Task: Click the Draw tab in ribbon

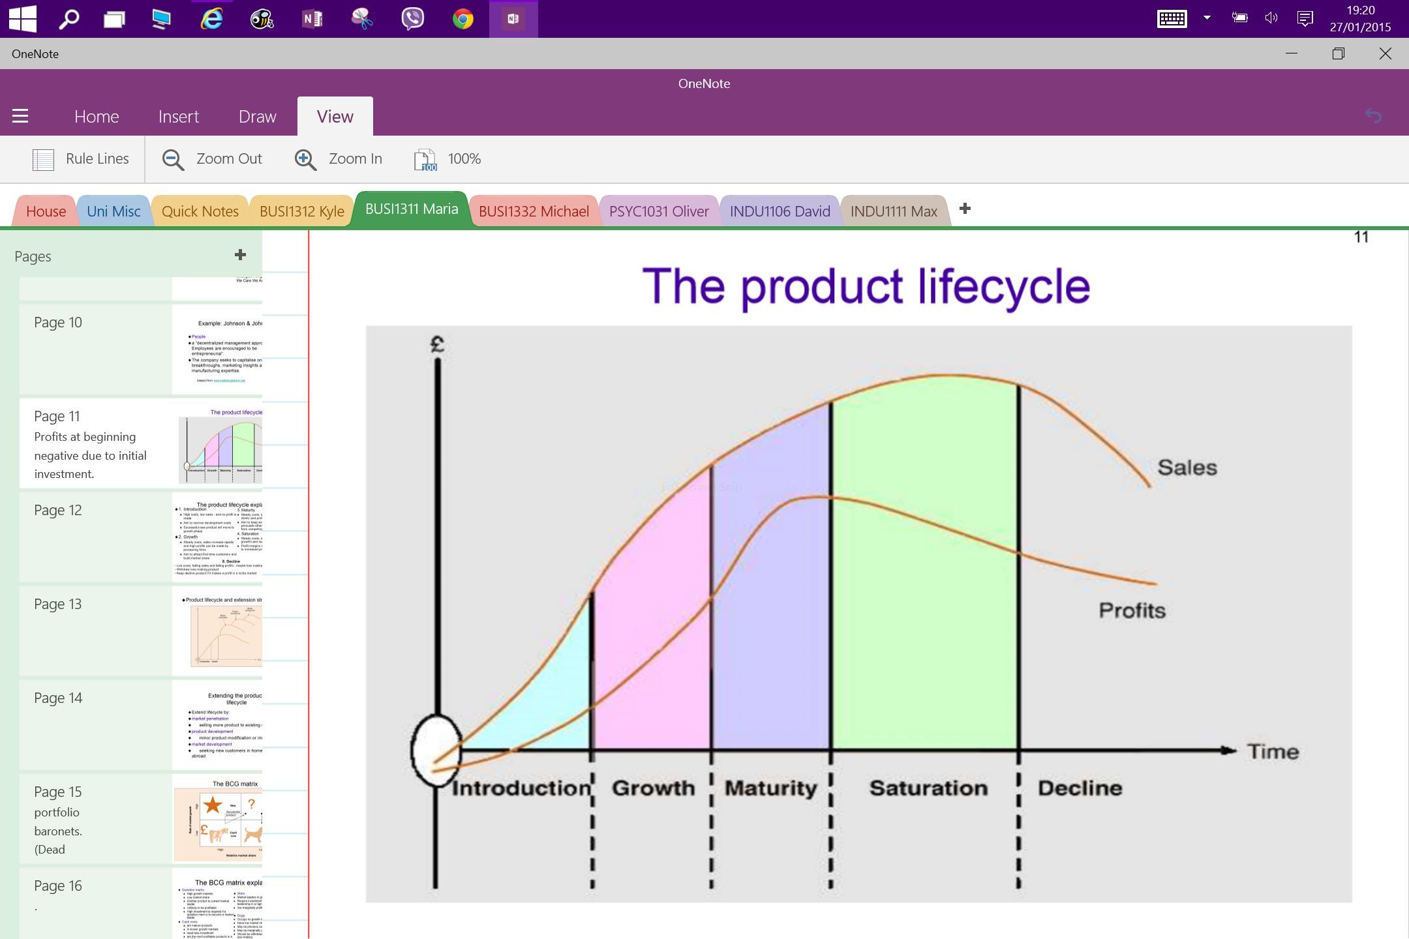Action: pos(258,116)
